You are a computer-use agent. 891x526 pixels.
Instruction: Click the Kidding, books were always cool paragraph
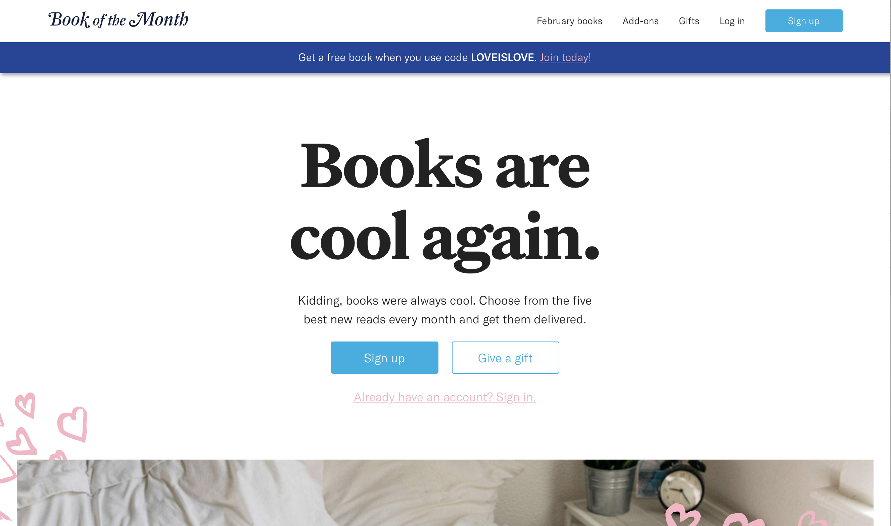tap(445, 310)
